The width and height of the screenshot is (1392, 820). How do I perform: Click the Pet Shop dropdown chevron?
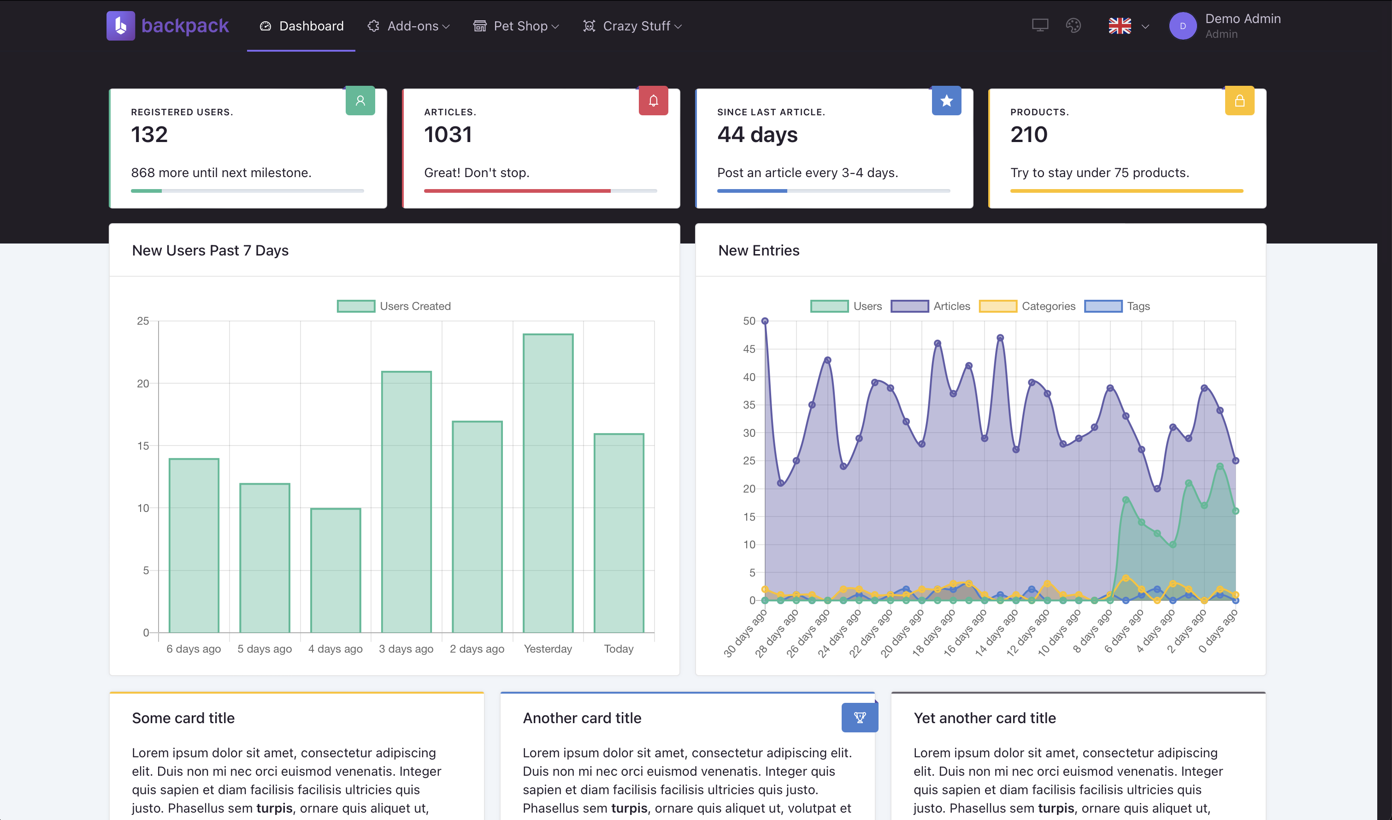point(555,27)
